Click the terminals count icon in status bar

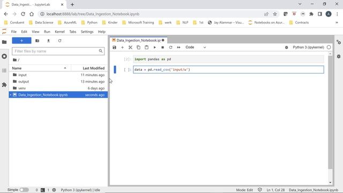point(43,190)
